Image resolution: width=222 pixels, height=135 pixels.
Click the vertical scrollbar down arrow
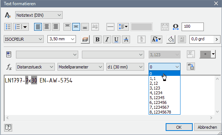[217, 112]
